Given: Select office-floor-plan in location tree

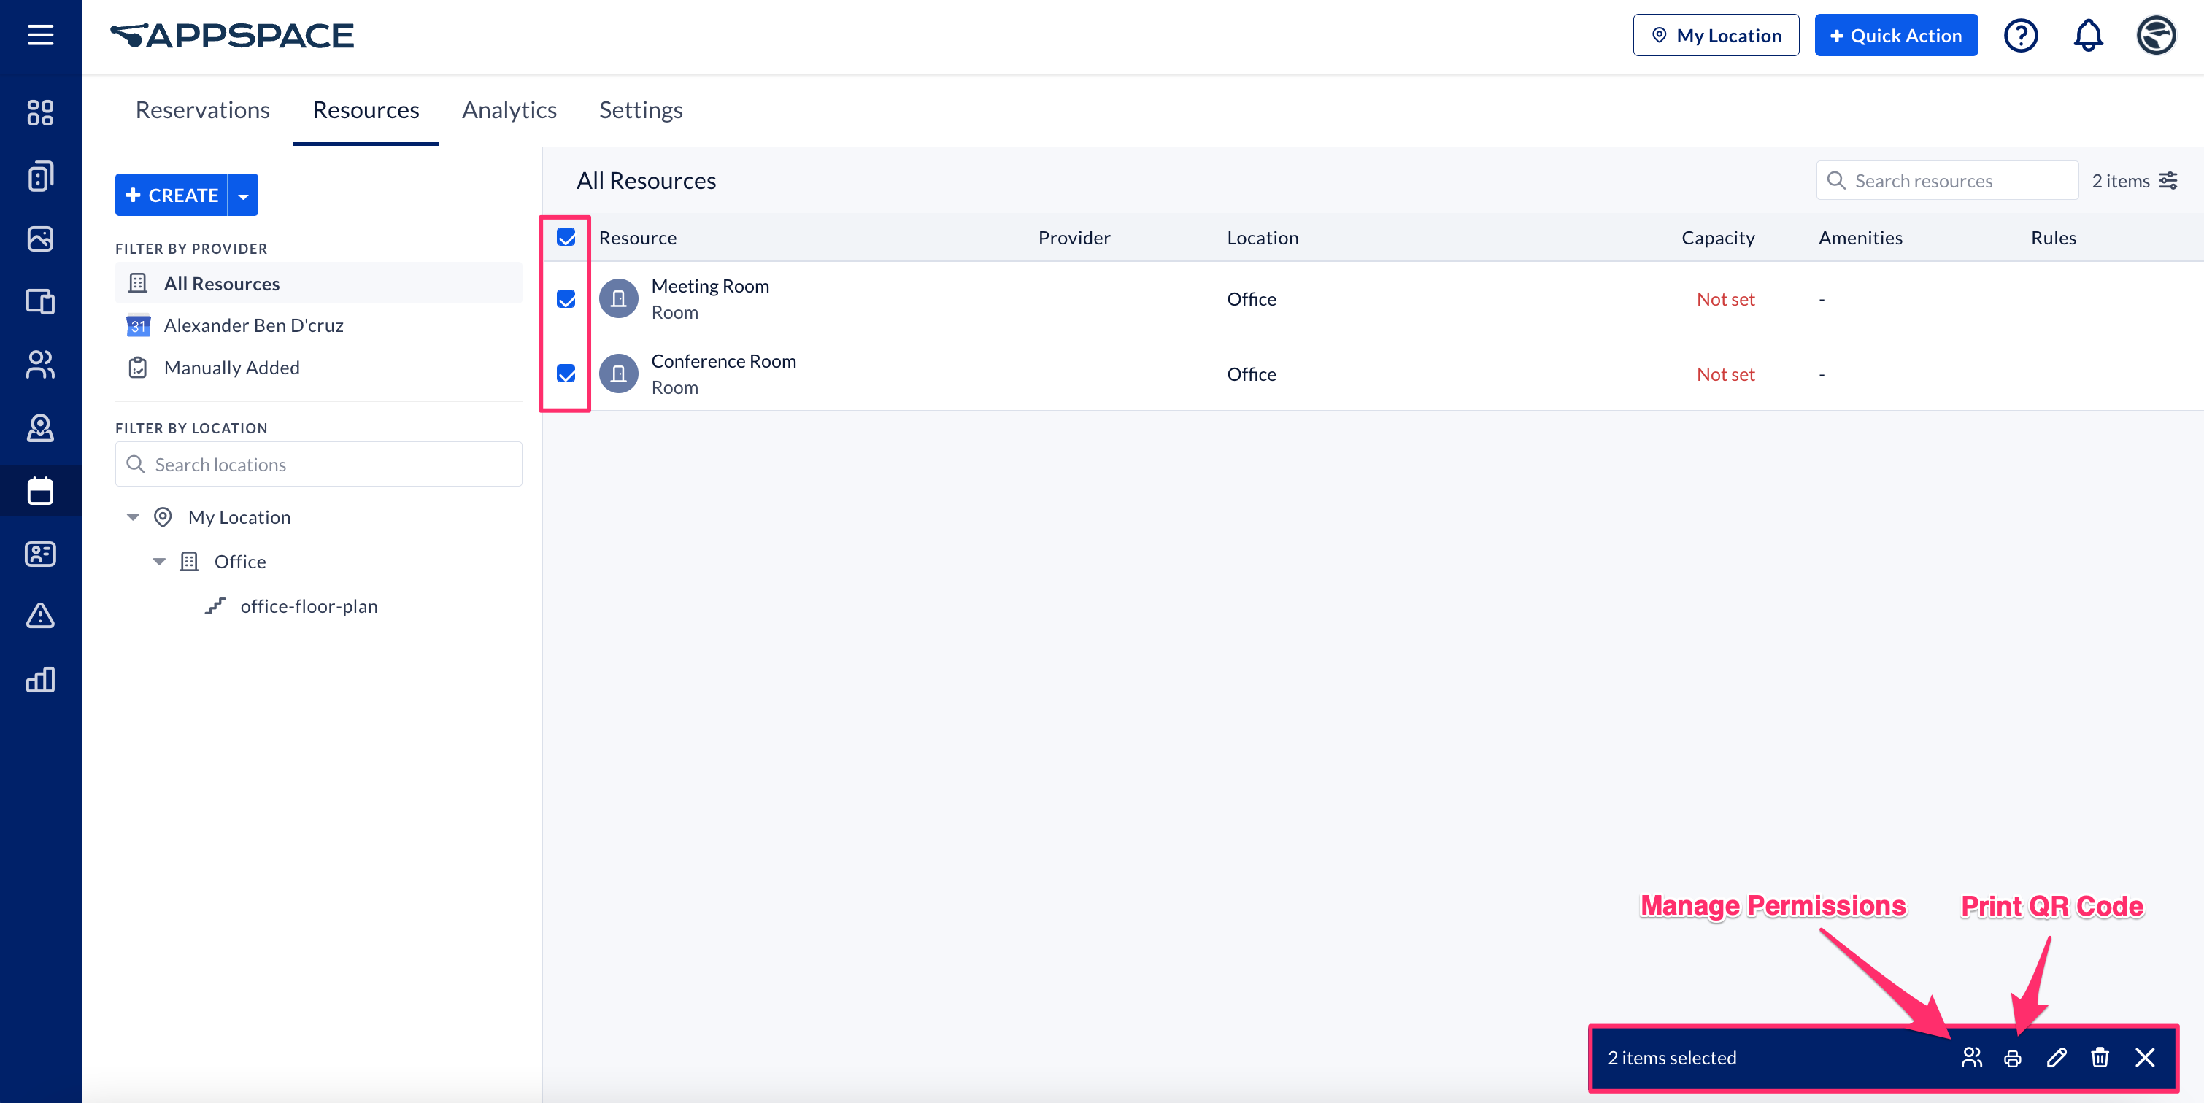Looking at the screenshot, I should pyautogui.click(x=309, y=605).
